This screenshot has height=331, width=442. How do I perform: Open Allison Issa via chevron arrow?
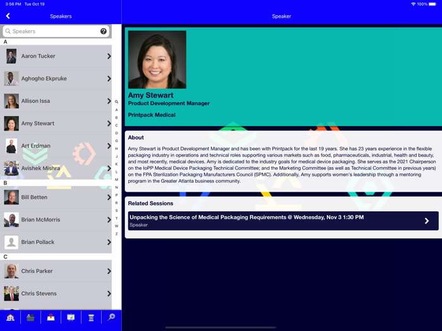pos(109,101)
